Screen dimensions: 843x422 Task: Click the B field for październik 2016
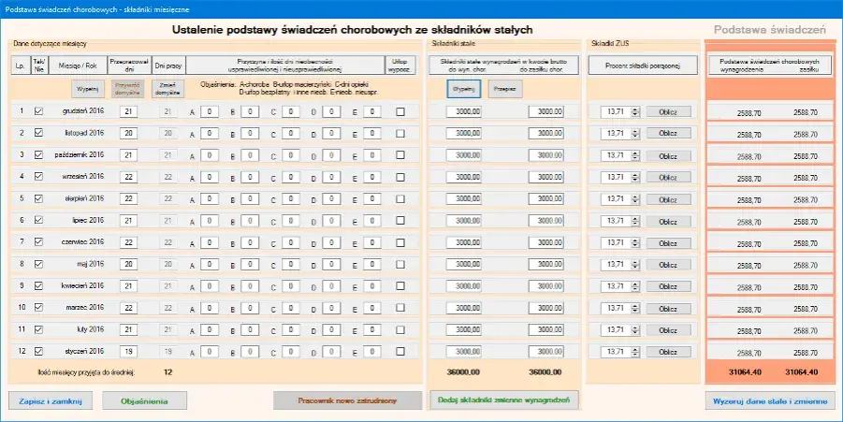click(250, 155)
